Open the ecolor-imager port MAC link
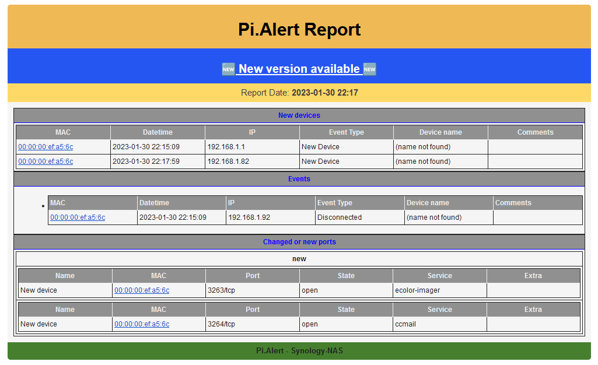The image size is (598, 365). [x=141, y=290]
